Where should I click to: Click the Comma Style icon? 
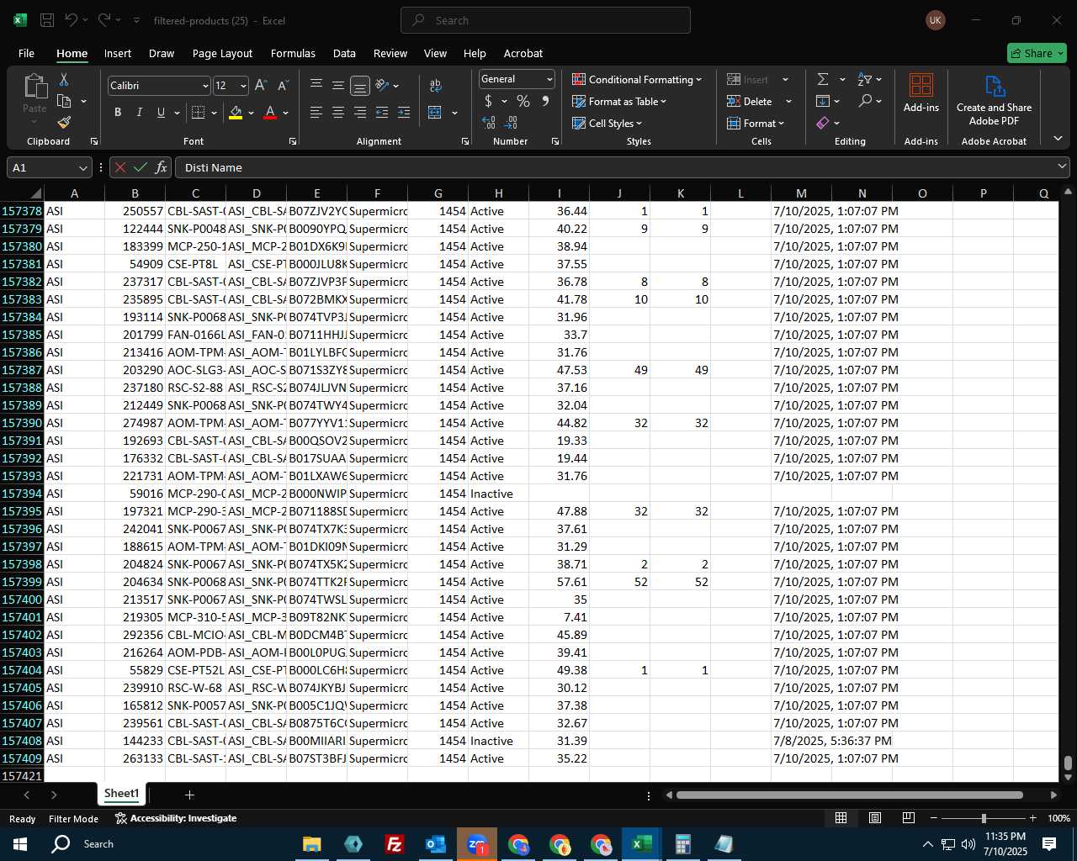(x=545, y=102)
